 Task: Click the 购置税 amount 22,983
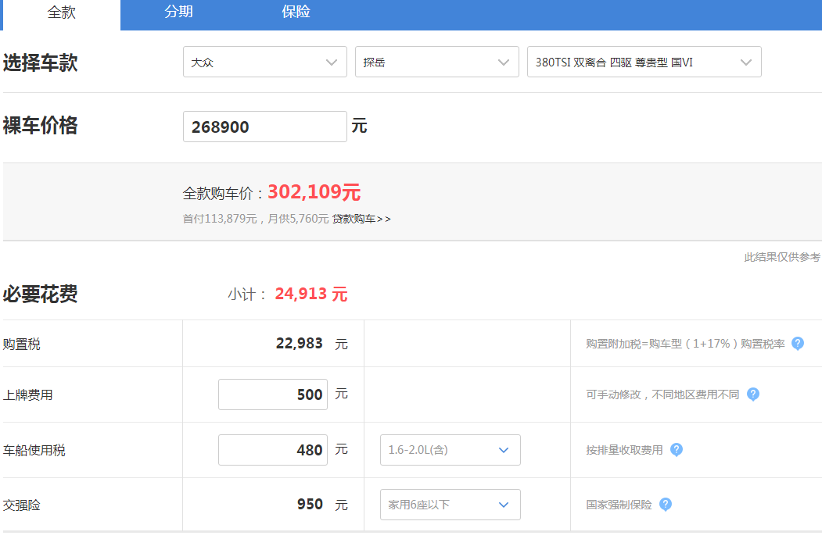click(x=299, y=344)
